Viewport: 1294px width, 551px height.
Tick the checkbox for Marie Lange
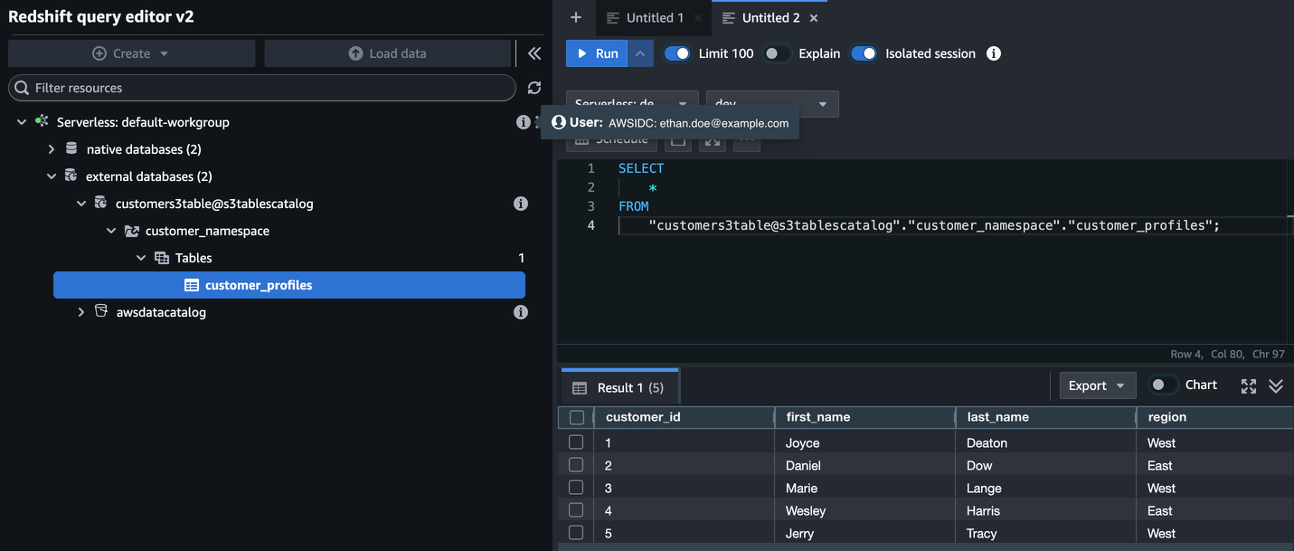(x=576, y=488)
